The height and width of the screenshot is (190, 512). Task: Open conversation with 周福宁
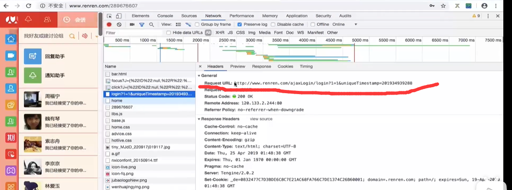point(58,99)
